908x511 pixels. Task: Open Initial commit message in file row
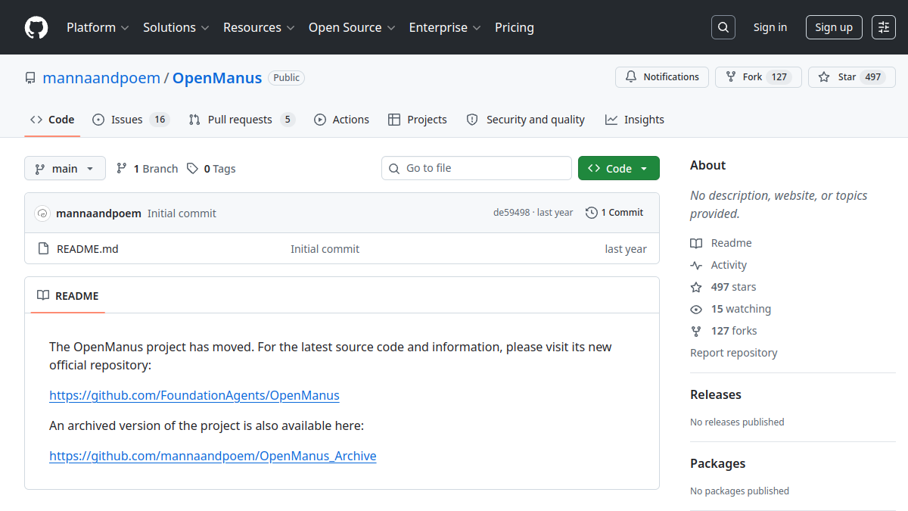325,248
